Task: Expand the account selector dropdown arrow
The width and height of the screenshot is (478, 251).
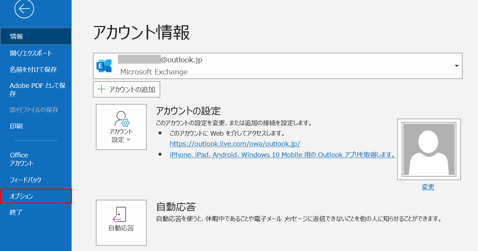Action: (x=456, y=66)
